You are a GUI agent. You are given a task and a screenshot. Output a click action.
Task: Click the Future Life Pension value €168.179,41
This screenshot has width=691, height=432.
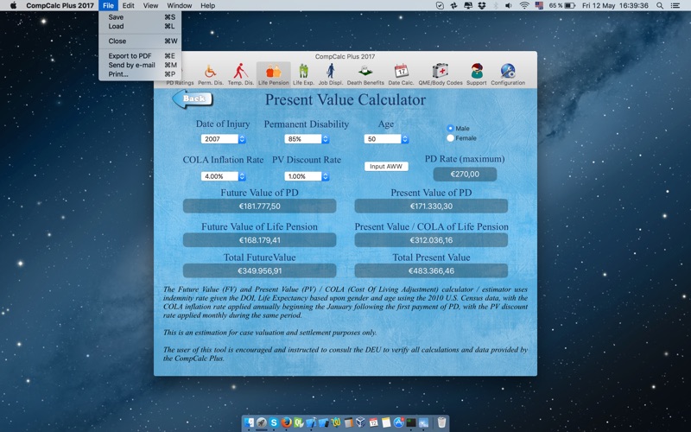click(260, 240)
